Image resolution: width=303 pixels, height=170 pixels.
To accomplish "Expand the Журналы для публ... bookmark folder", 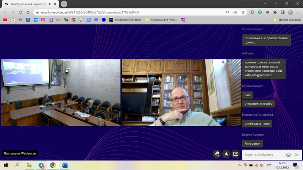I will (161, 20).
